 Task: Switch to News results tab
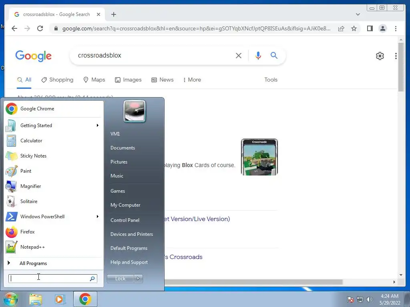pos(163,80)
